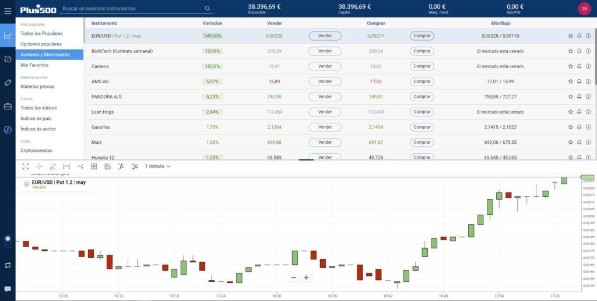This screenshot has width=597, height=301.
Task: Click Comprar button for EUR/USD
Action: coord(422,36)
